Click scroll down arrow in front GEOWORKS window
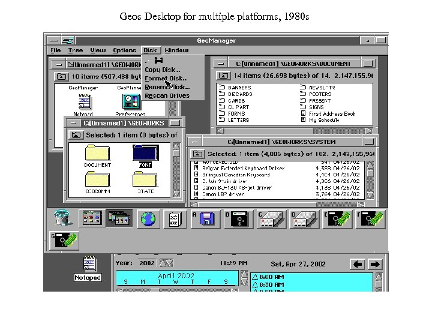The width and height of the screenshot is (432, 324). point(176,194)
